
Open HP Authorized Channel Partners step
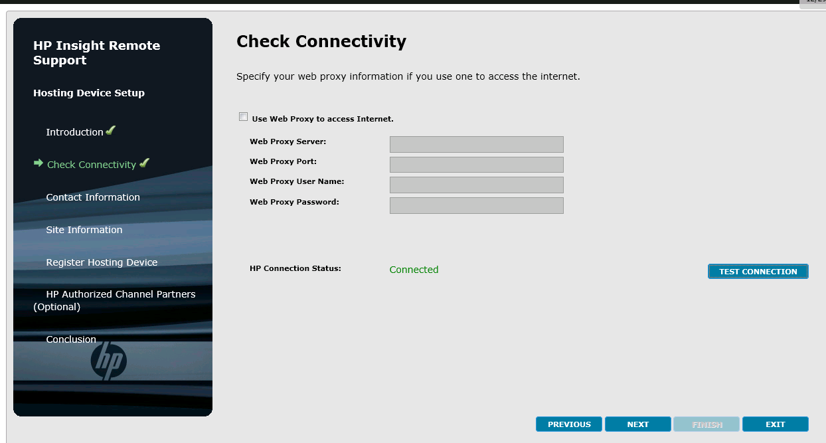pos(120,294)
